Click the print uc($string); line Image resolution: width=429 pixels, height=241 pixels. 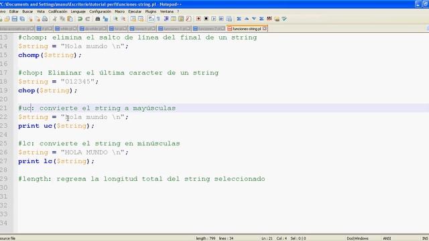56,126
